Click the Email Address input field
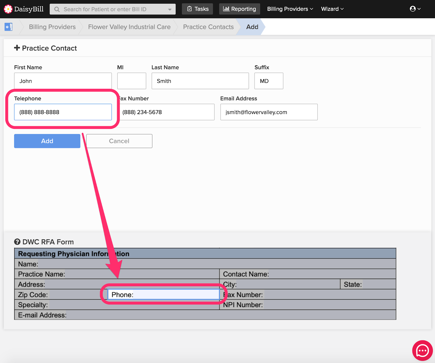The height and width of the screenshot is (363, 435). click(x=269, y=112)
